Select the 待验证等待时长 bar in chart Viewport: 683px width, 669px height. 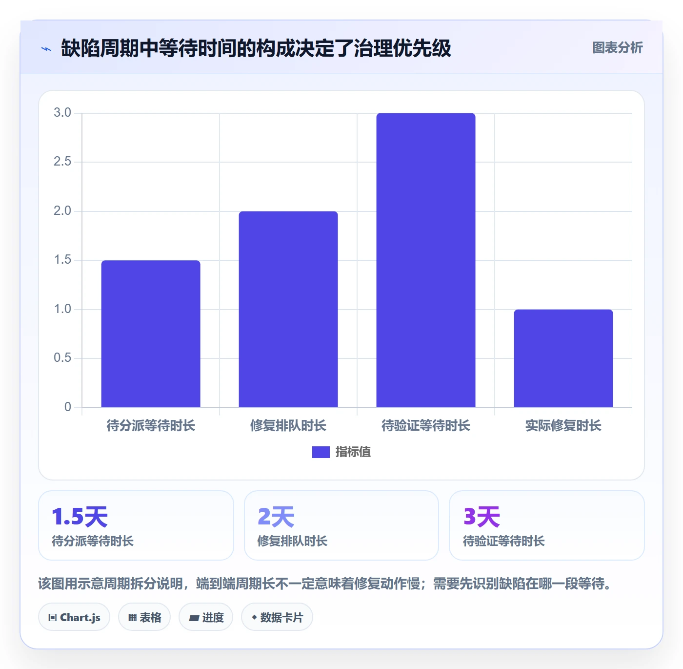click(426, 260)
